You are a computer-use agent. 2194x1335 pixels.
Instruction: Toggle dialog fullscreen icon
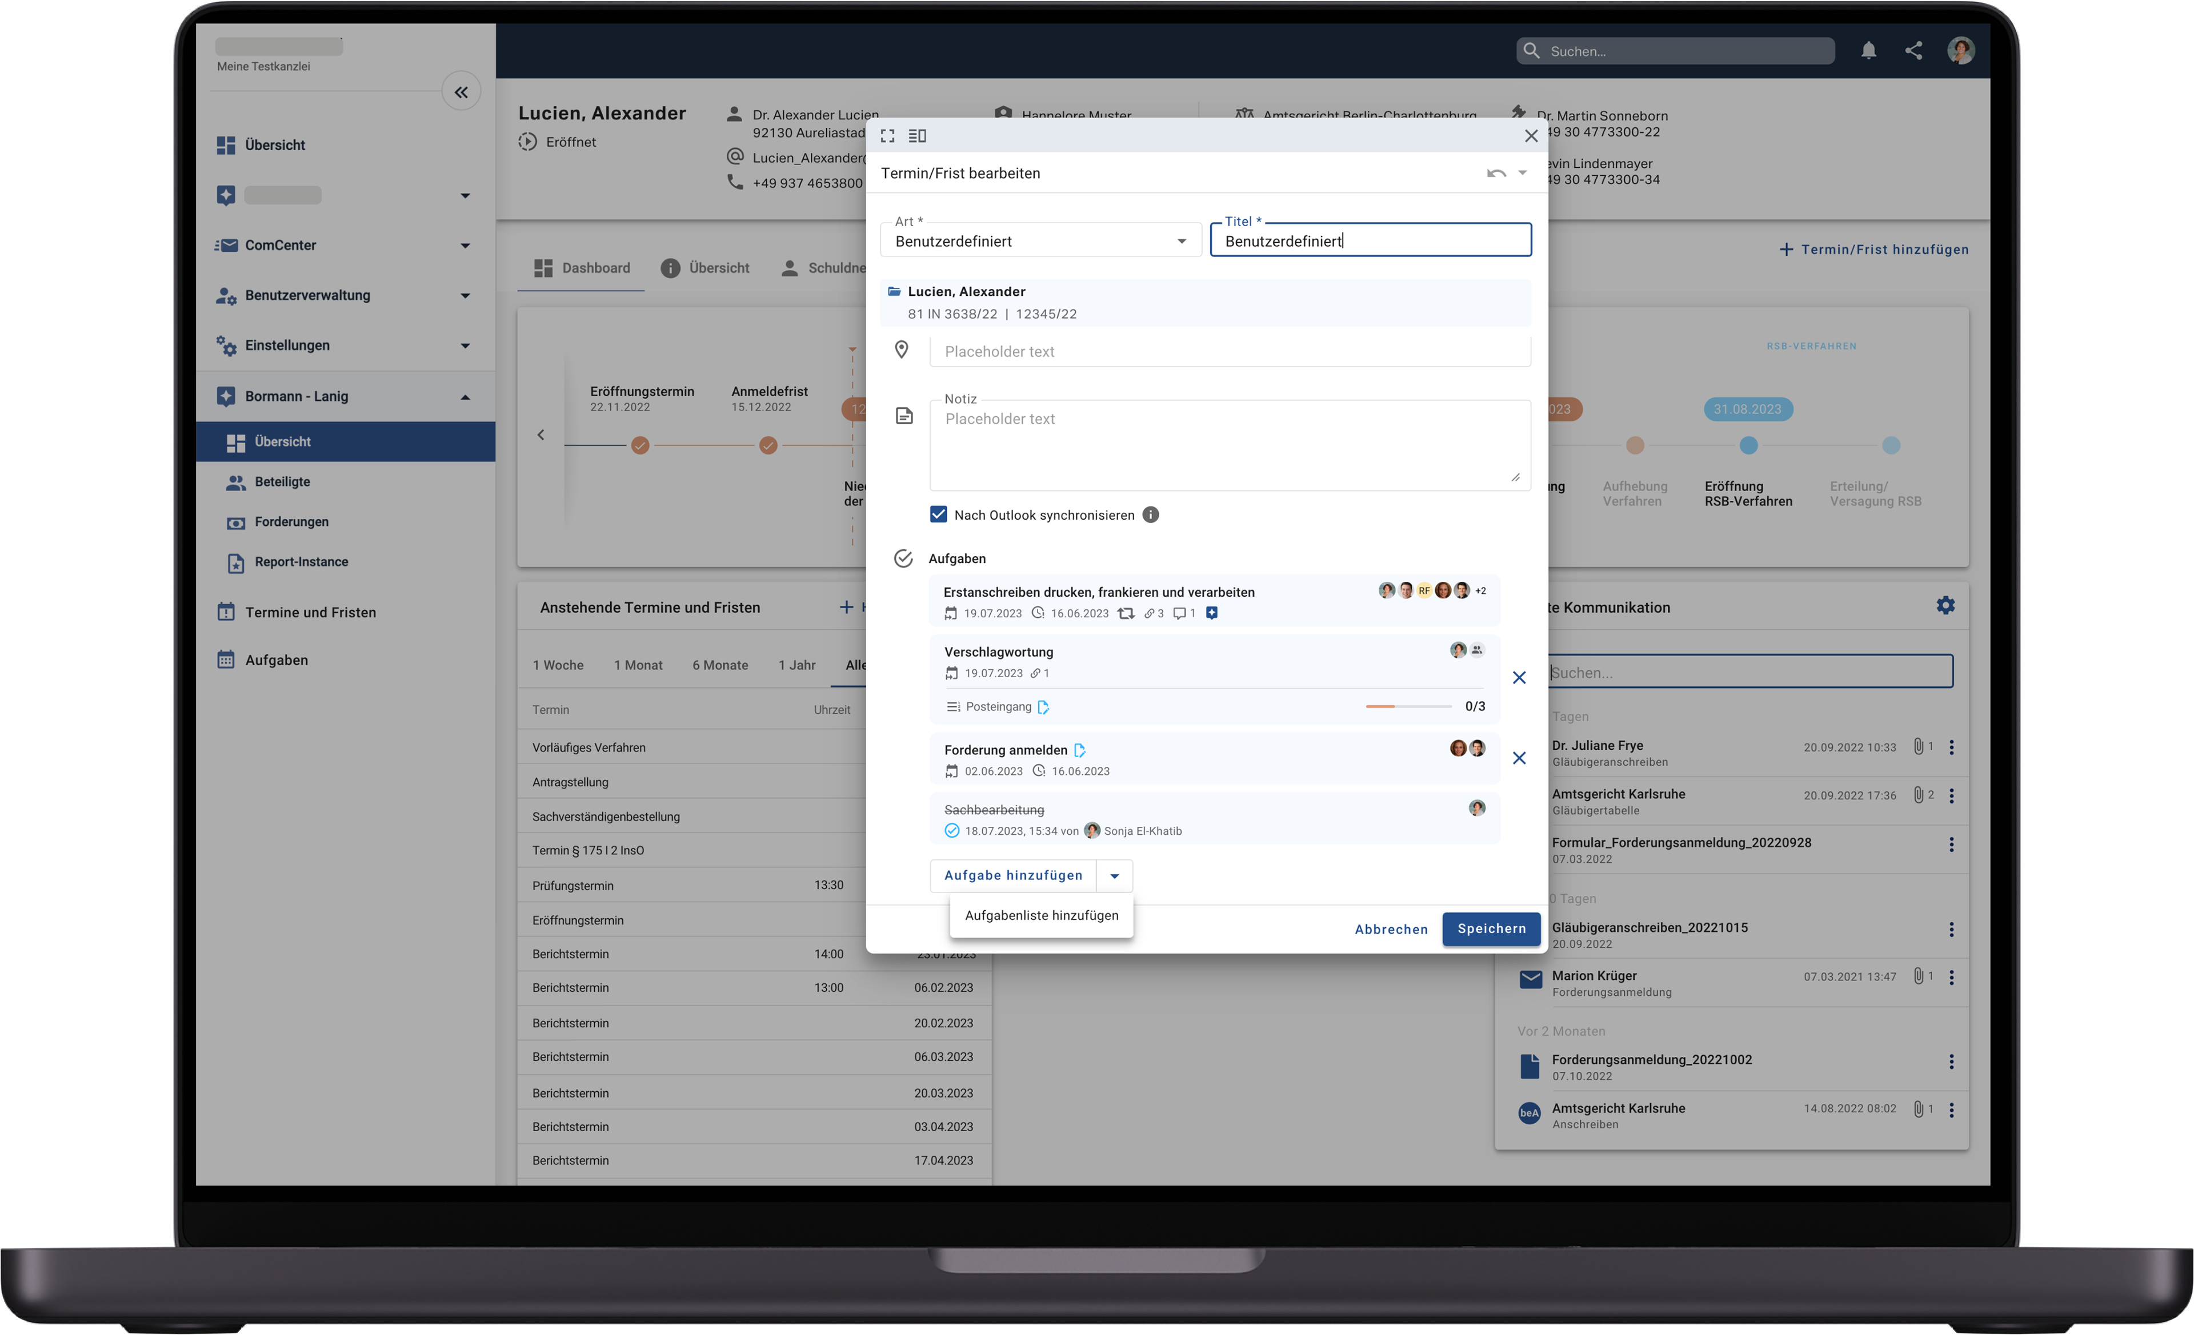tap(888, 136)
